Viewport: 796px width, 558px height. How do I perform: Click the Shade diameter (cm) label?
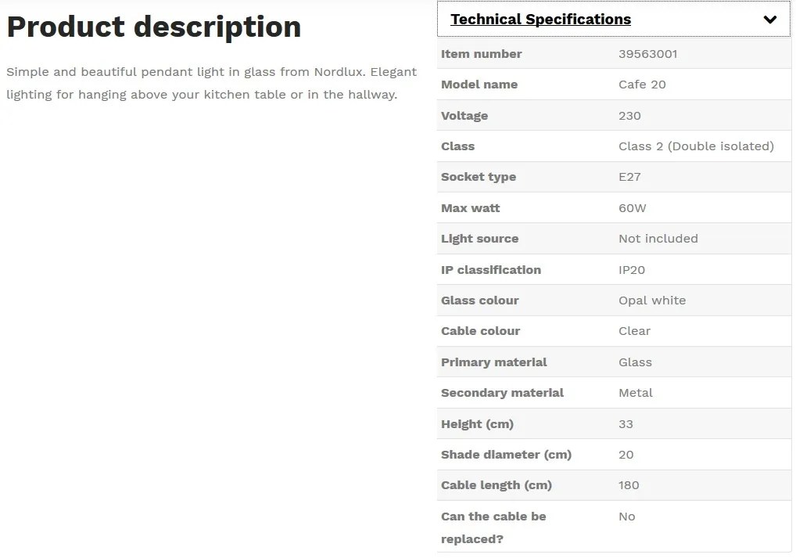(x=506, y=455)
